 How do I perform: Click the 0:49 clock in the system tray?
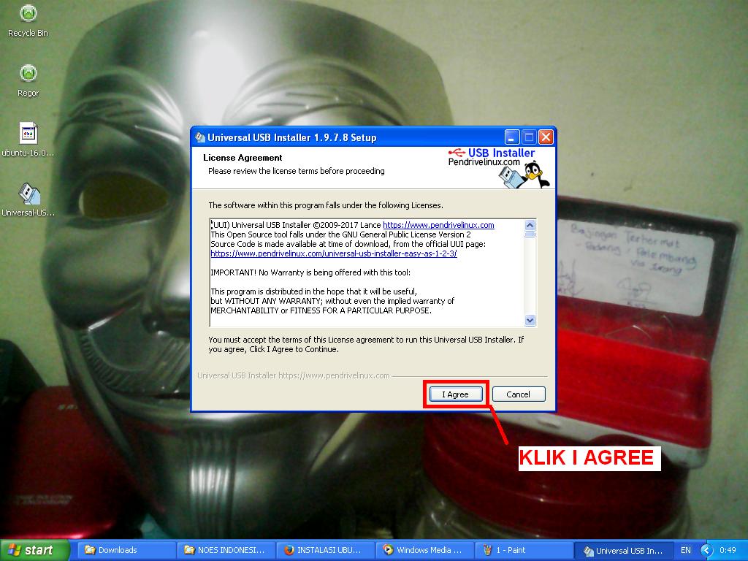(x=728, y=550)
